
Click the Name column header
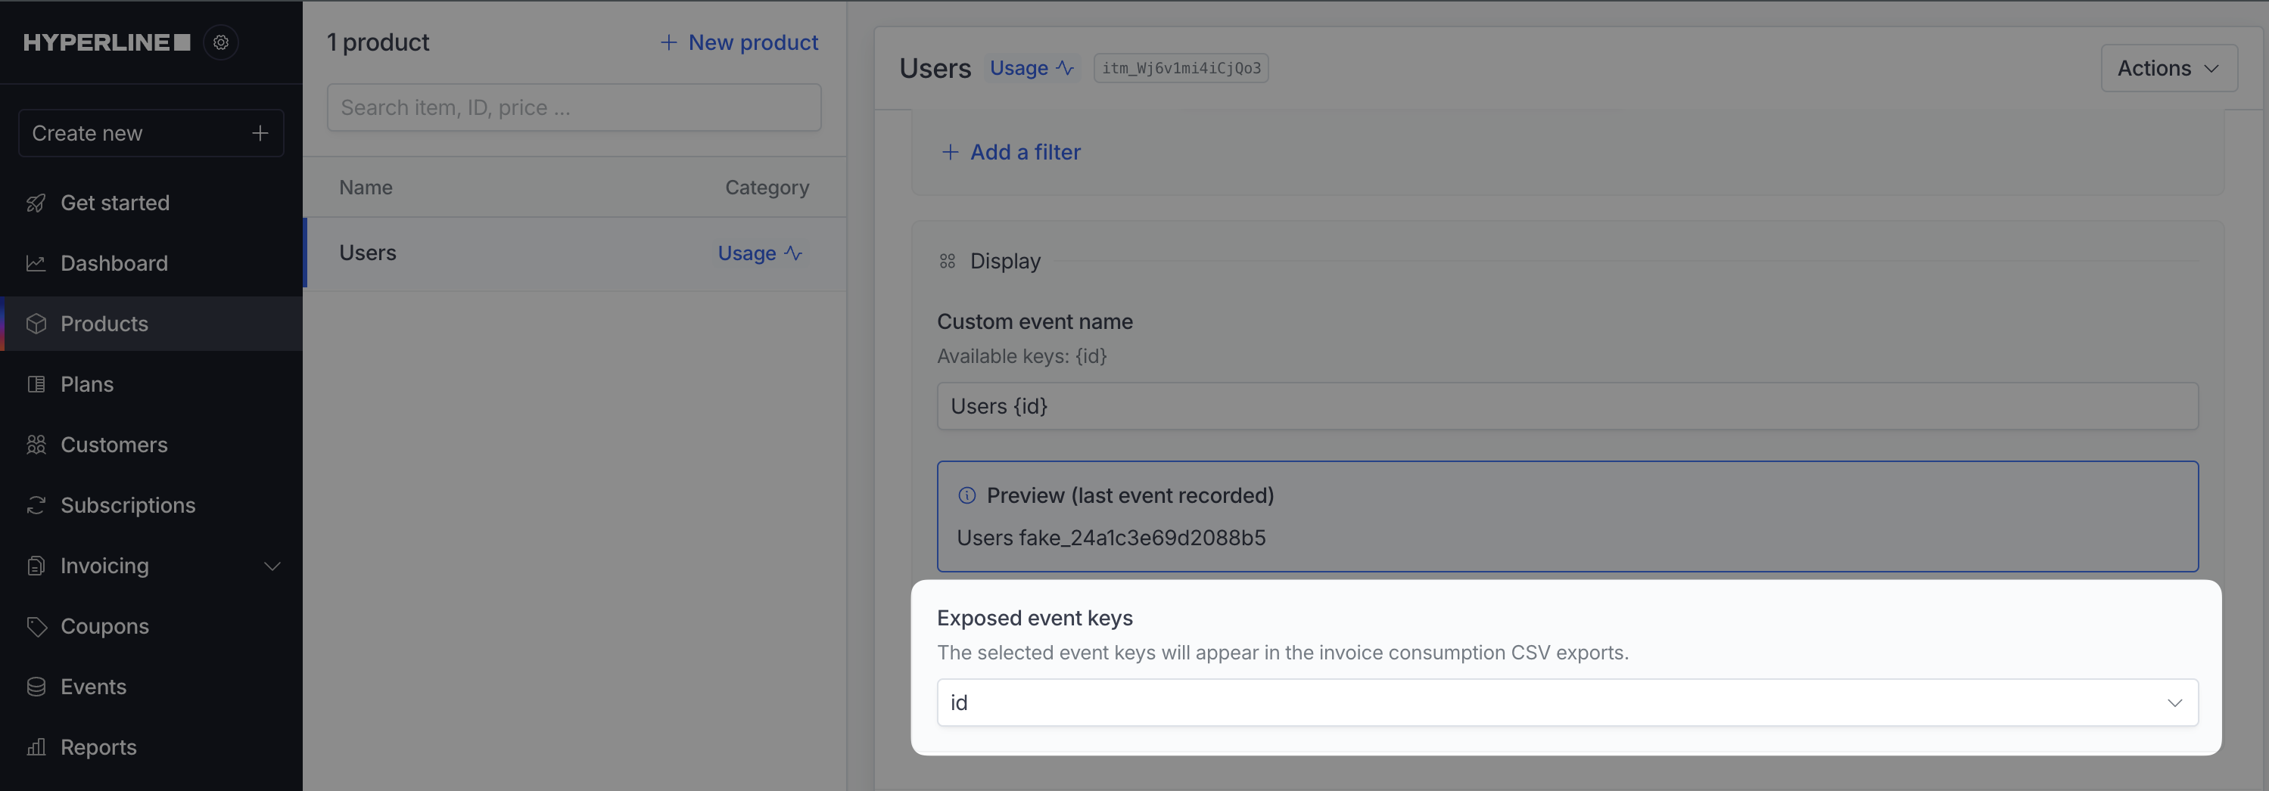[x=366, y=188]
